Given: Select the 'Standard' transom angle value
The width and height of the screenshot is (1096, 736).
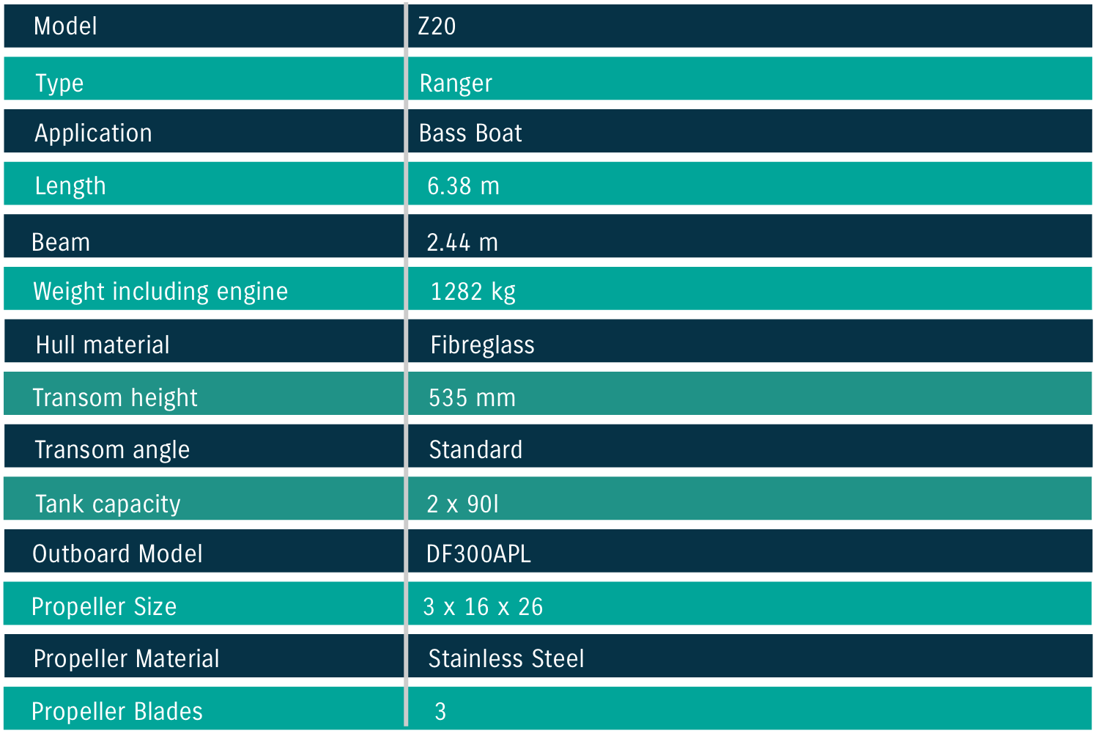Looking at the screenshot, I should (x=475, y=450).
